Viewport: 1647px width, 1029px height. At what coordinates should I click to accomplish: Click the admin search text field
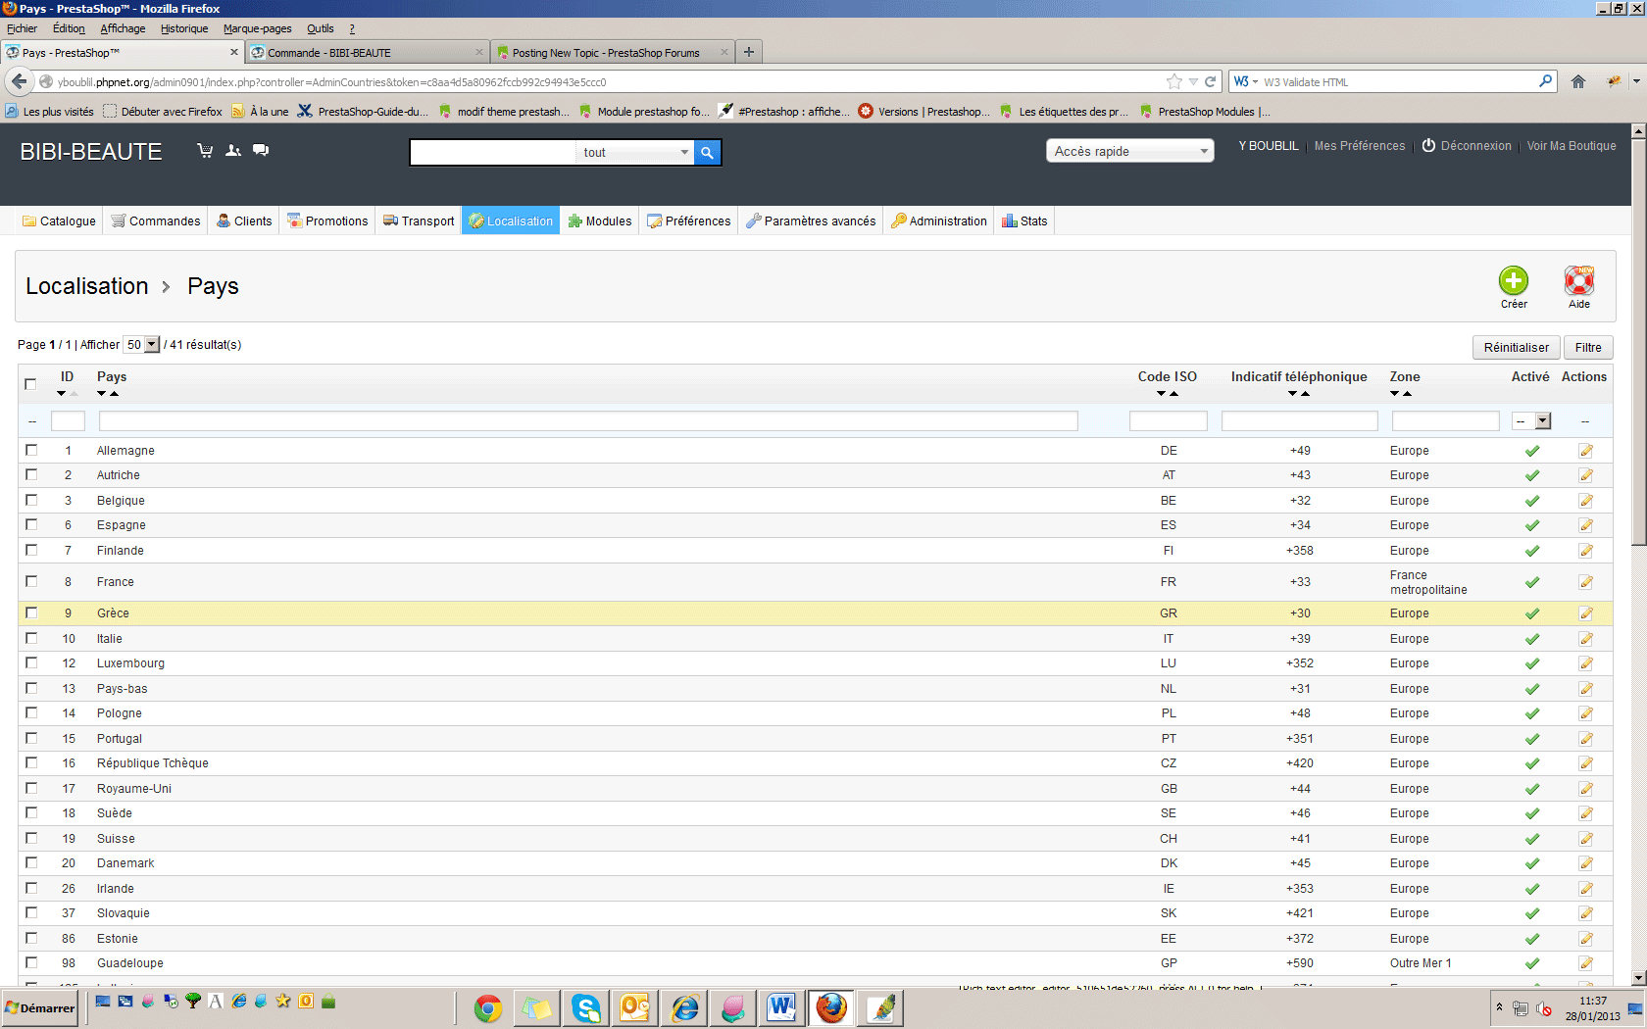tap(493, 152)
